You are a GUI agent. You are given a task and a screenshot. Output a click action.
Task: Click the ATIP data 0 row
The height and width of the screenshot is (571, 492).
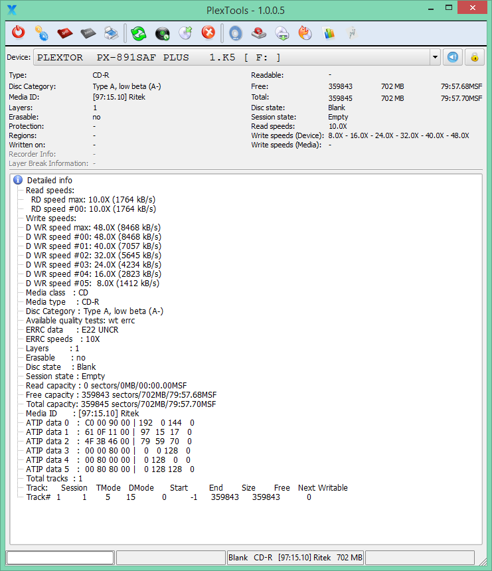click(x=110, y=423)
